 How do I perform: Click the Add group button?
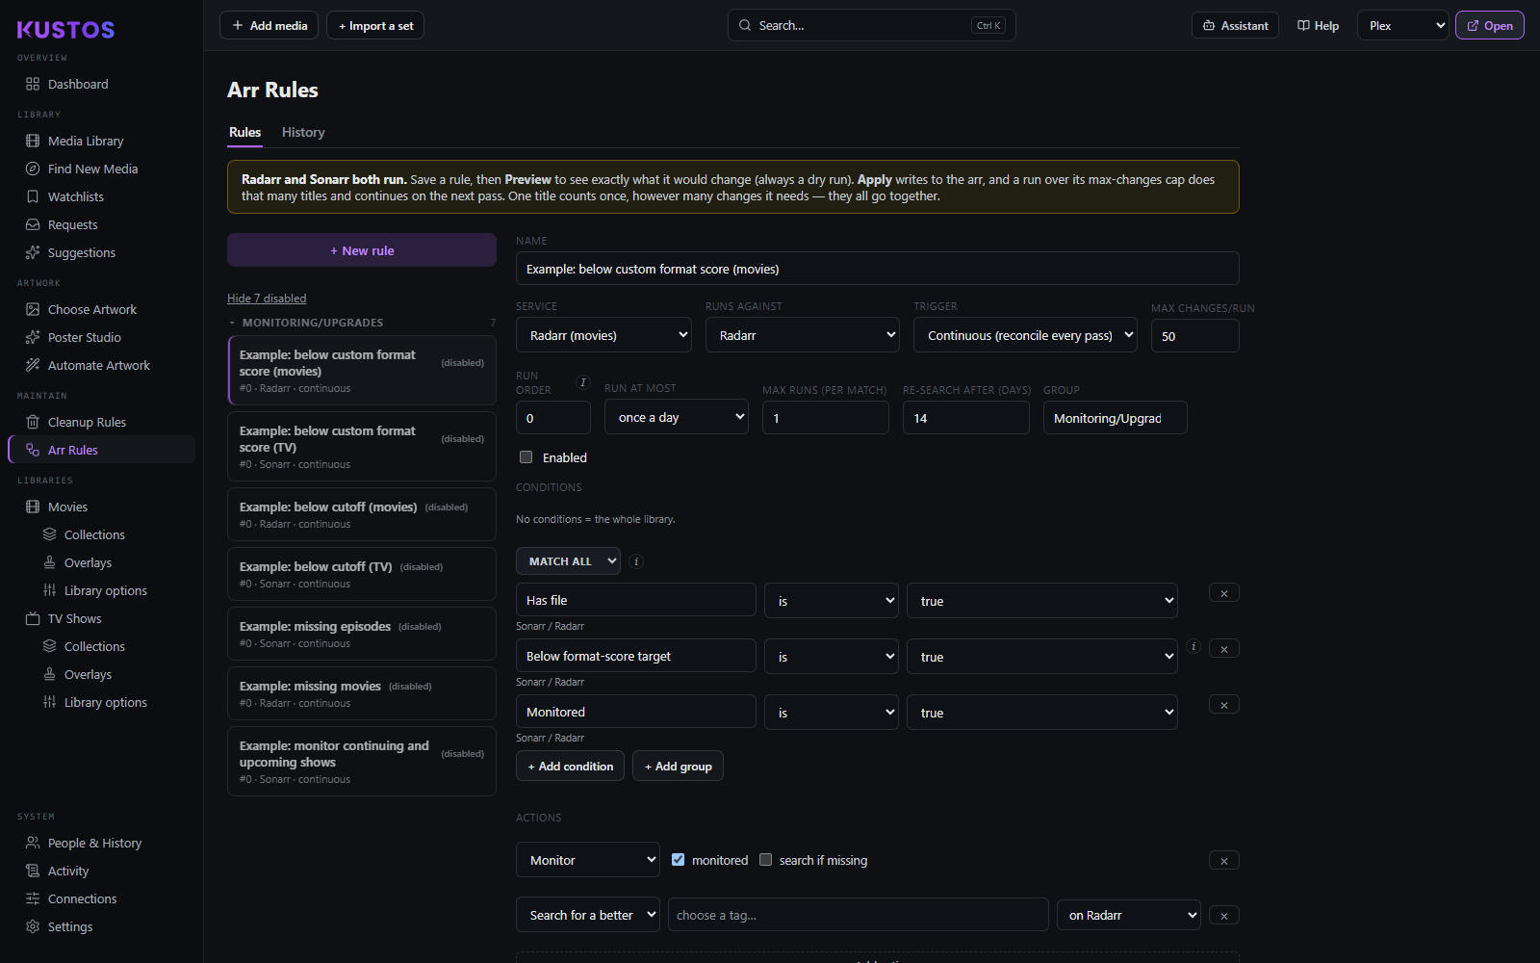679,767
